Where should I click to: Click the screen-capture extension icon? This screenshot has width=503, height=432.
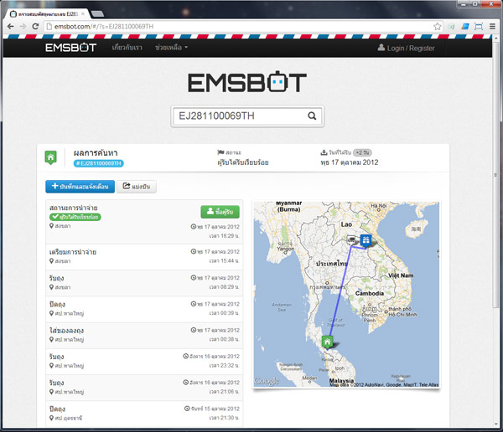coord(479,27)
